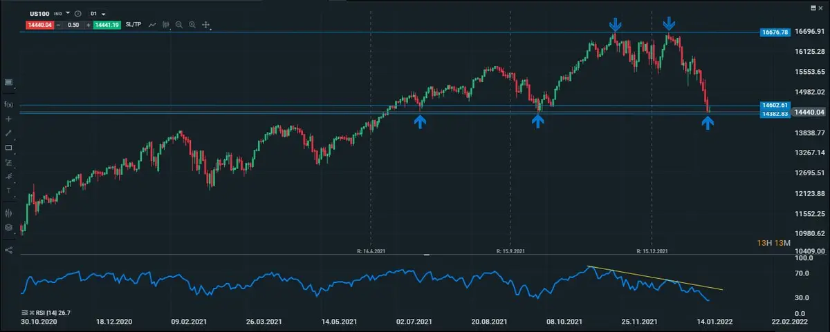Open the SL/TP settings
830x332 pixels.
(x=135, y=25)
